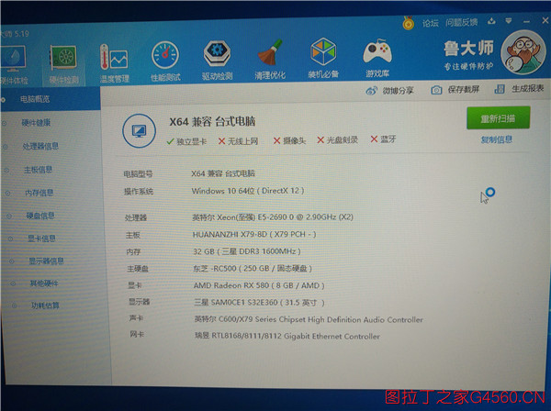Click 保存截屏 save screenshot button
The image size is (551, 411).
(x=455, y=90)
